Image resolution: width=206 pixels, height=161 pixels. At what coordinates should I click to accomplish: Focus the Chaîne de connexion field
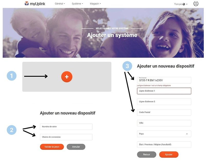tap(66, 137)
